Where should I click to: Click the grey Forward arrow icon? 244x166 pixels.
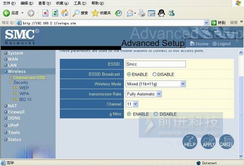31,13
